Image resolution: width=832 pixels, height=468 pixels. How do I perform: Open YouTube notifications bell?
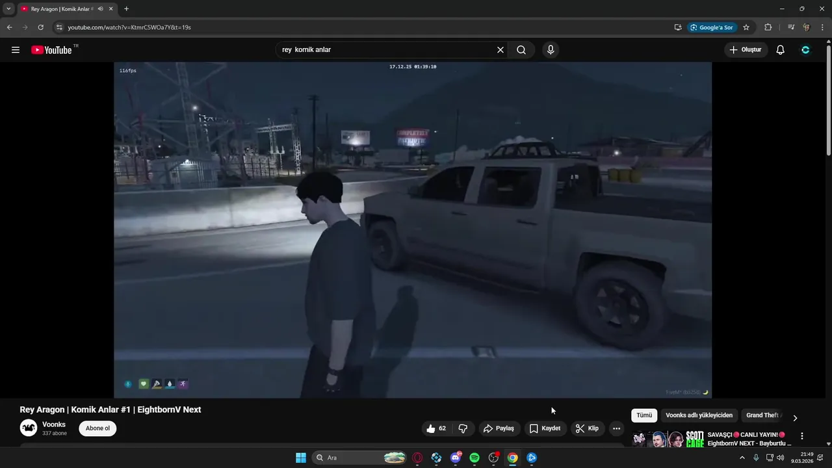[780, 50]
